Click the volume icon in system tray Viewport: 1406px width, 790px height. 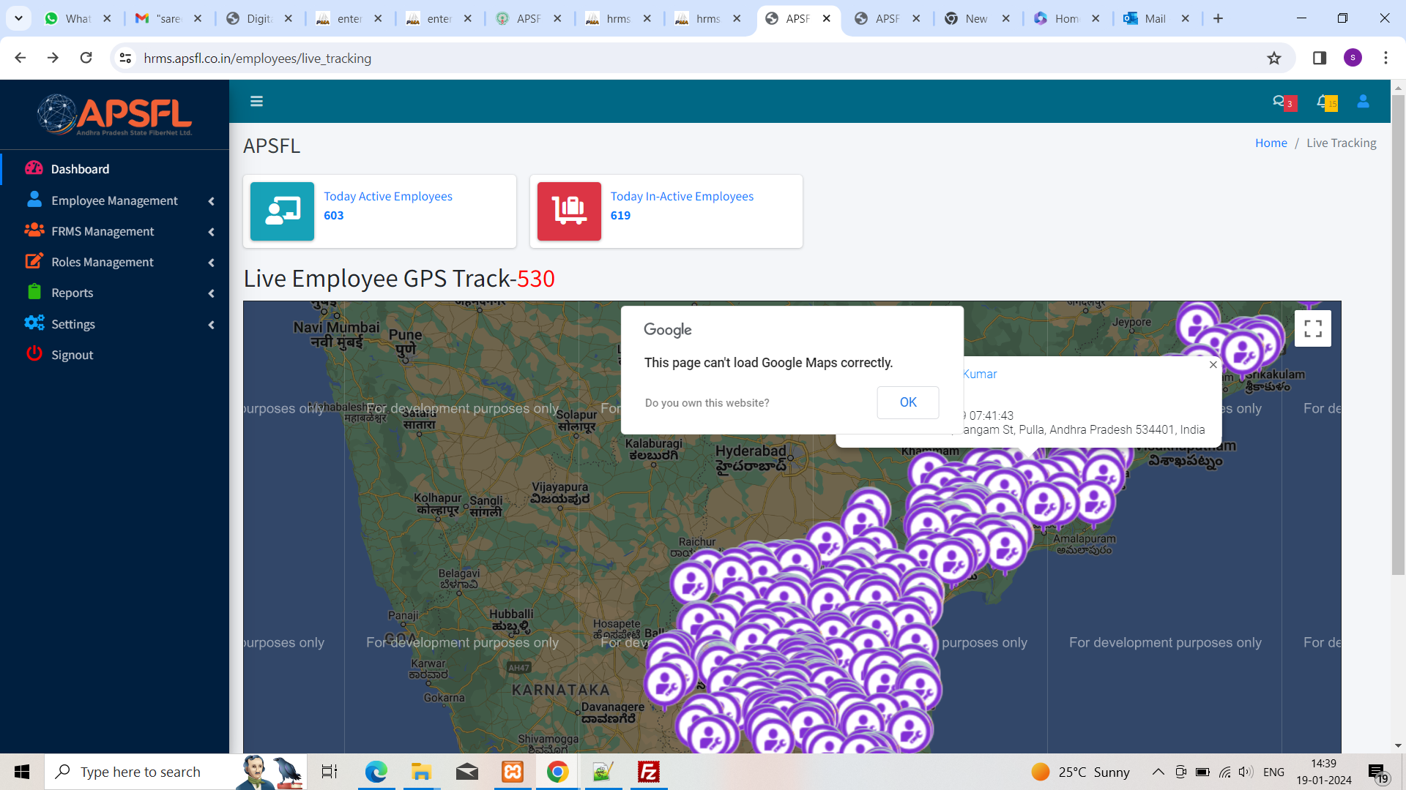click(1246, 772)
